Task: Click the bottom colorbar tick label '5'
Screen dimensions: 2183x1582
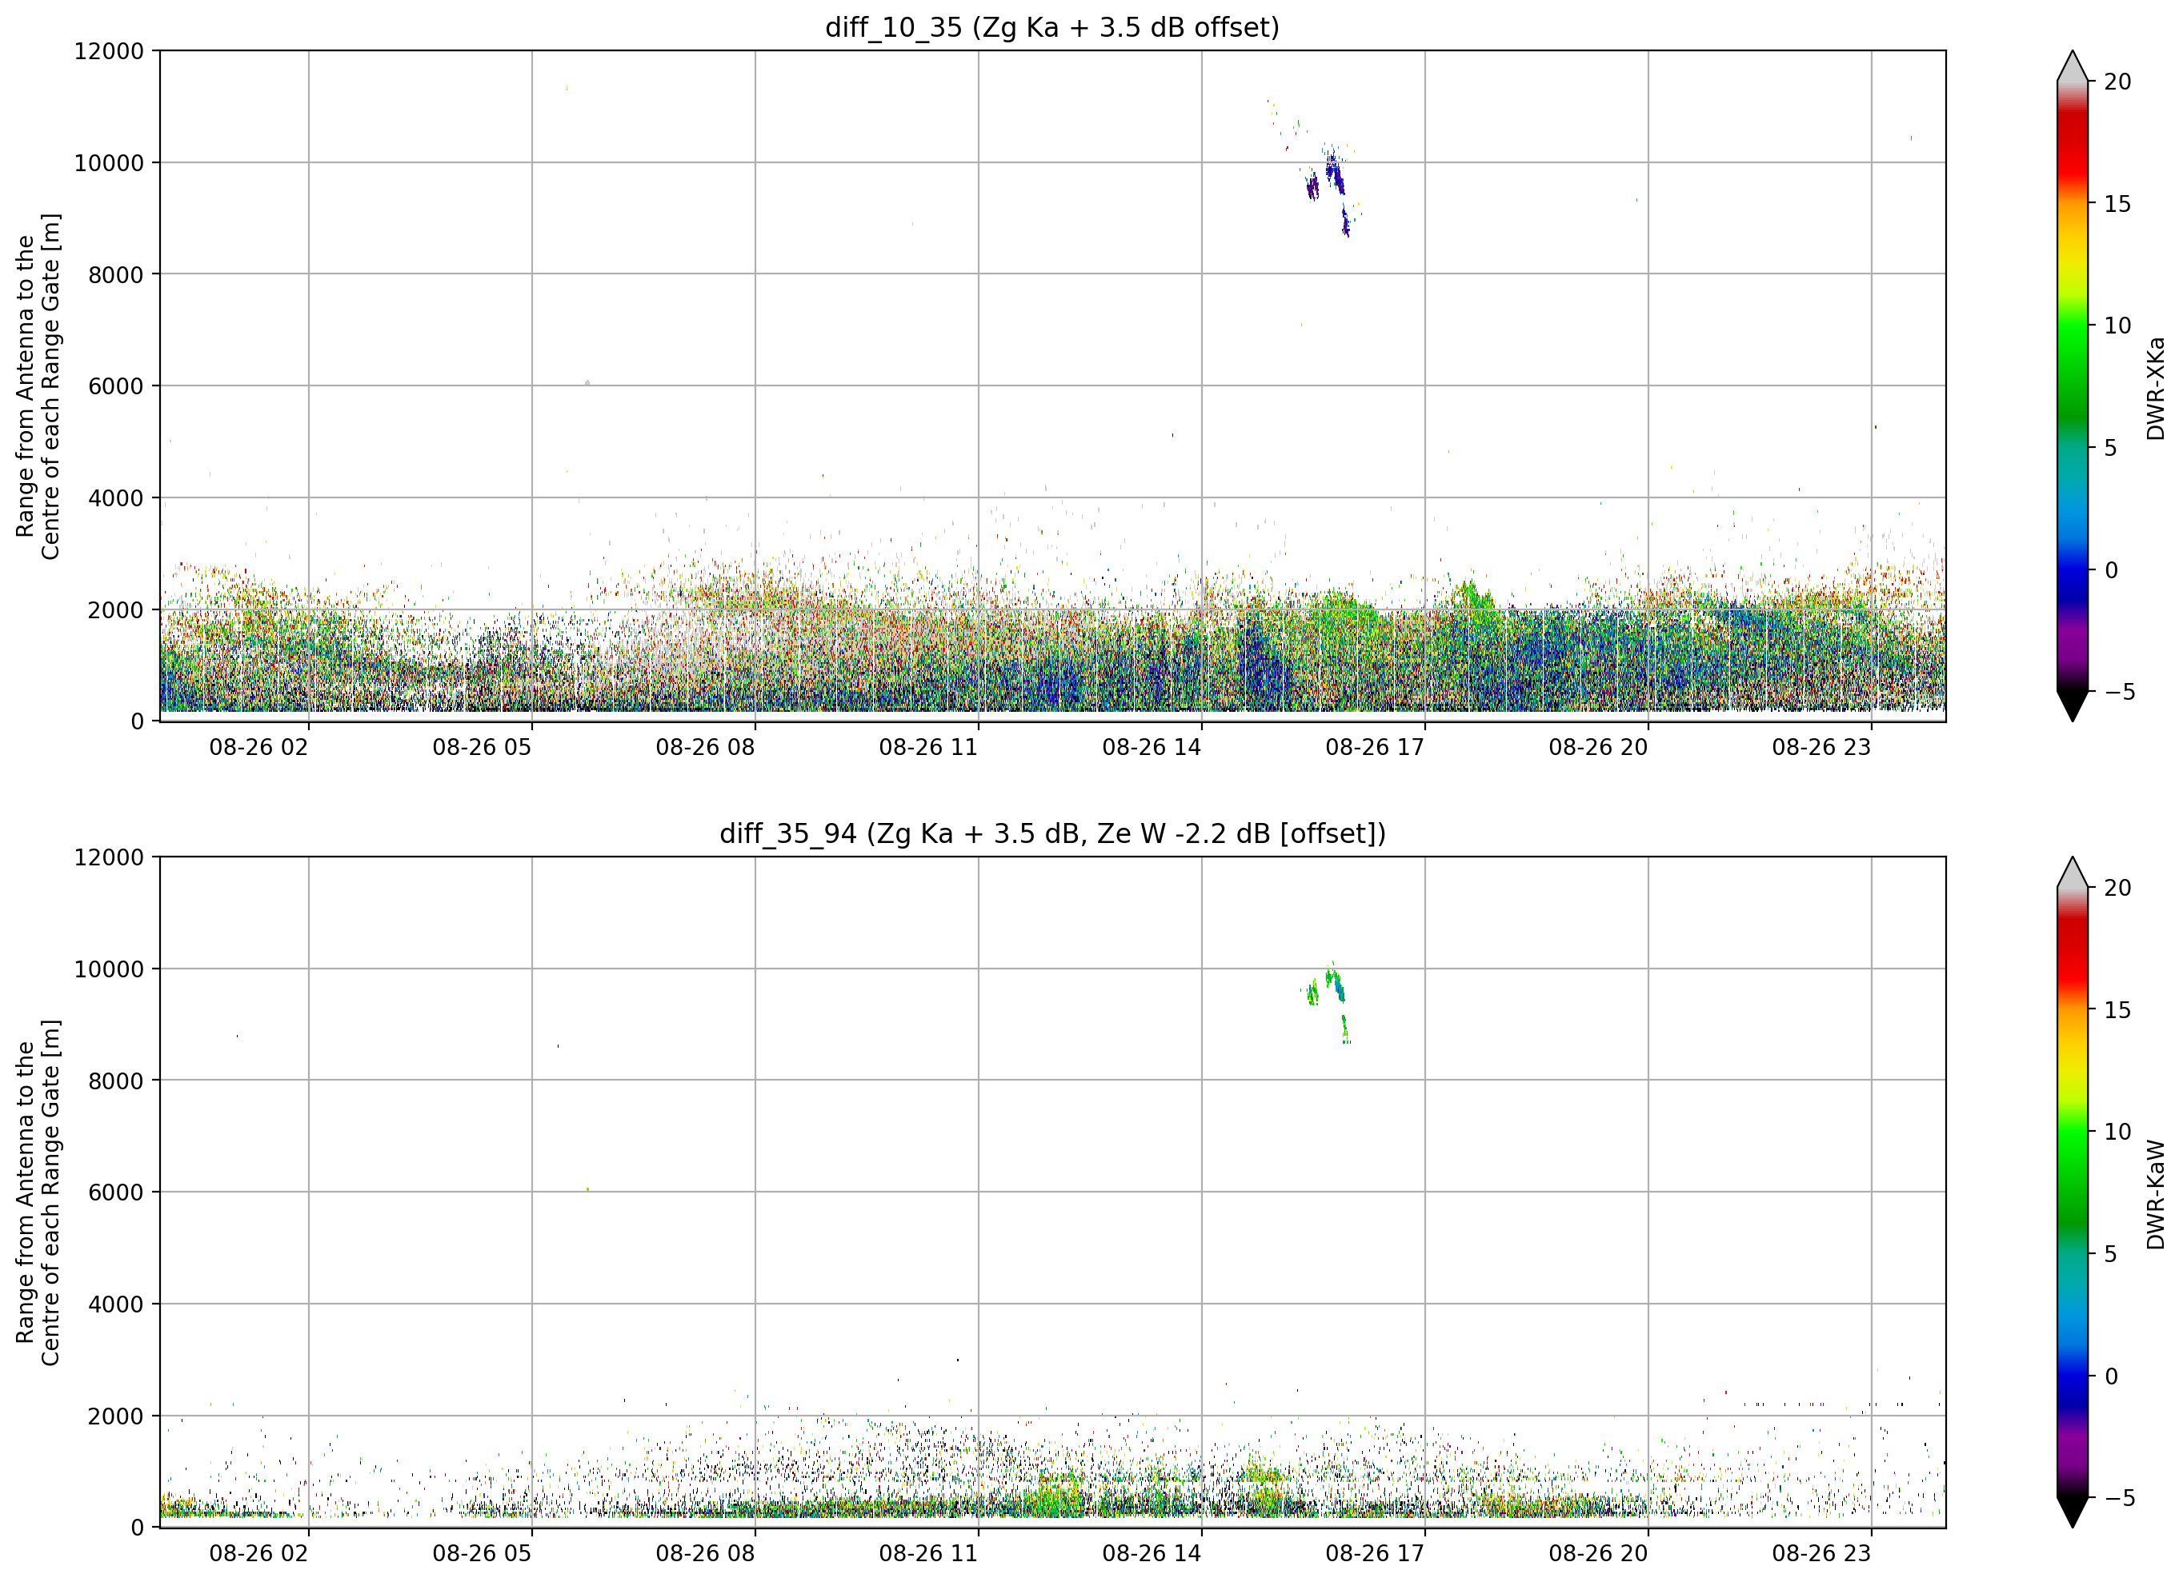Action: [2111, 1254]
